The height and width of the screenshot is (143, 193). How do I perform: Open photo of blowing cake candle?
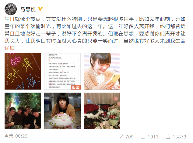point(62,111)
